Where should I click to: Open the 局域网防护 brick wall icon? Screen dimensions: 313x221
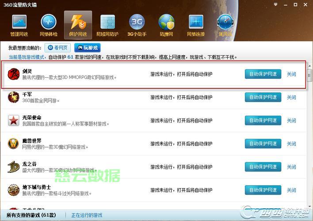coord(107,25)
